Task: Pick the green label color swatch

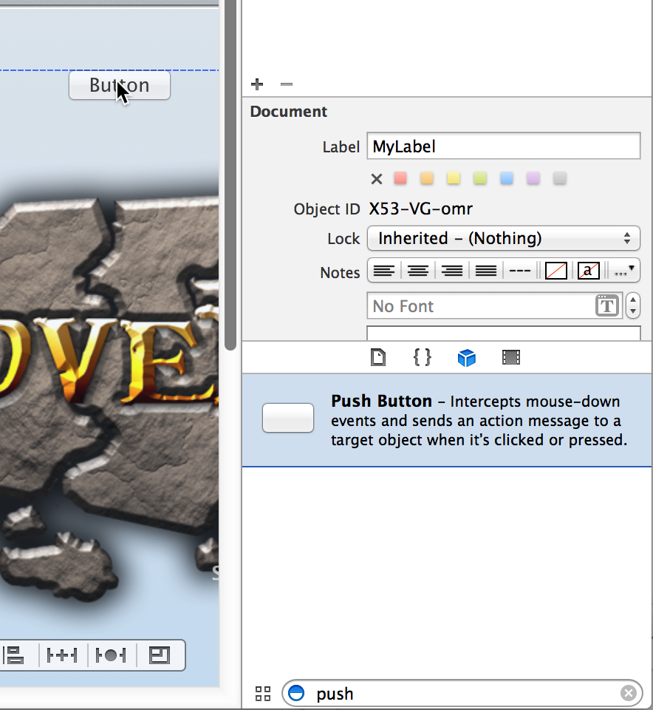Action: coord(480,178)
